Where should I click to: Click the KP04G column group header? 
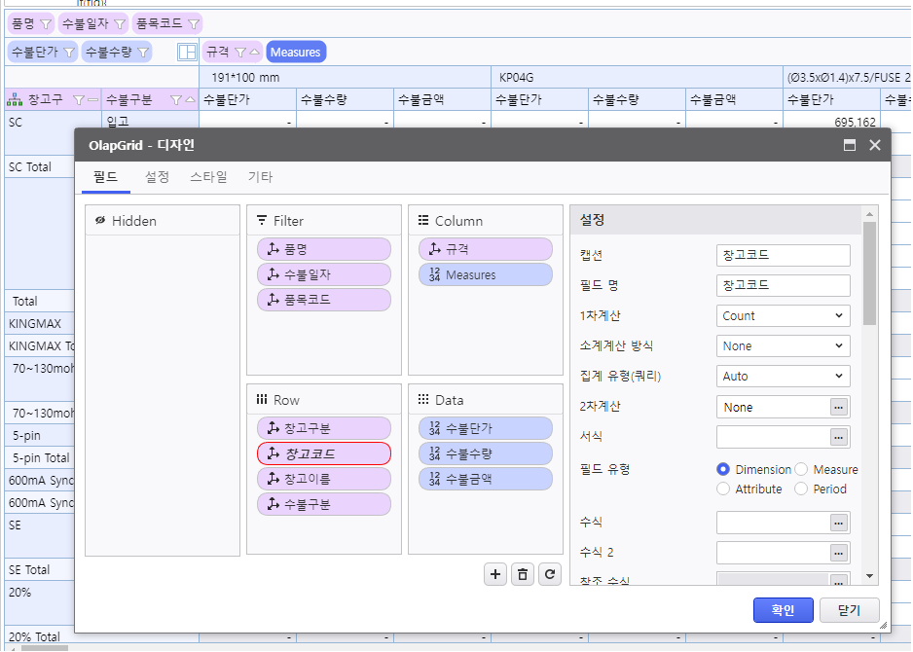tap(637, 78)
